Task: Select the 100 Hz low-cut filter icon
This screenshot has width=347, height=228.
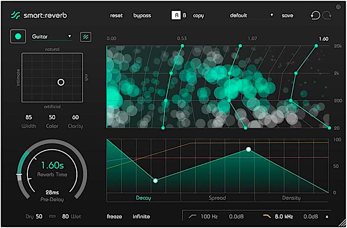Action: pyautogui.click(x=193, y=216)
